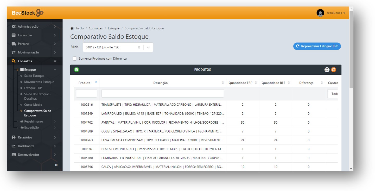Click the Descrição filter input field
This screenshot has width=375, height=191.
coord(162,93)
